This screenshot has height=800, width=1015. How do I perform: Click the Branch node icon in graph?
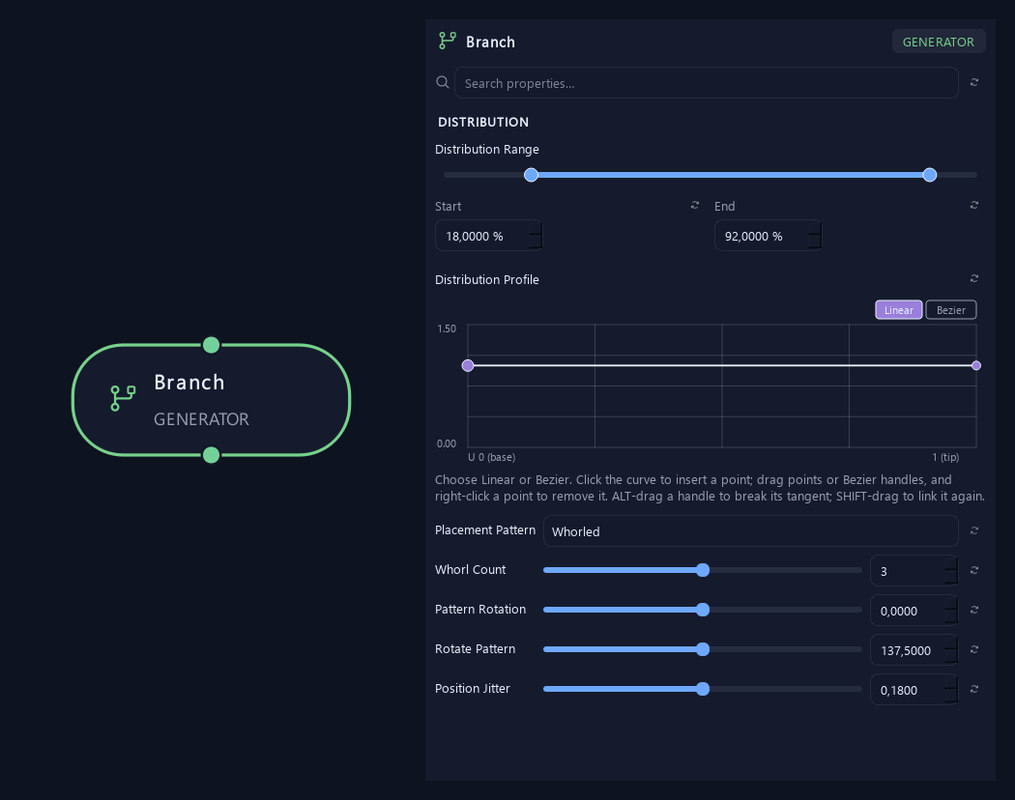point(123,398)
